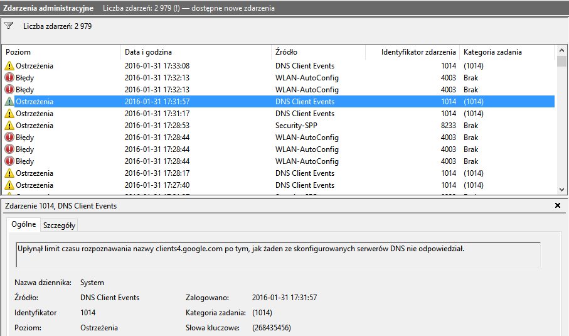The height and width of the screenshot is (336, 569).
Task: Sort by Poziom column header
Action: (x=61, y=52)
